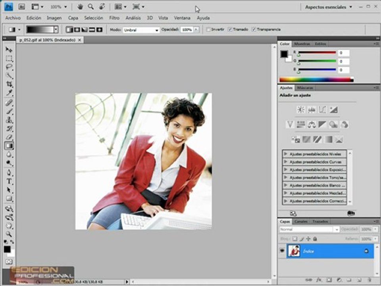Select the Clone Stamp tool
This screenshot has height=286, width=381.
pos(9,120)
